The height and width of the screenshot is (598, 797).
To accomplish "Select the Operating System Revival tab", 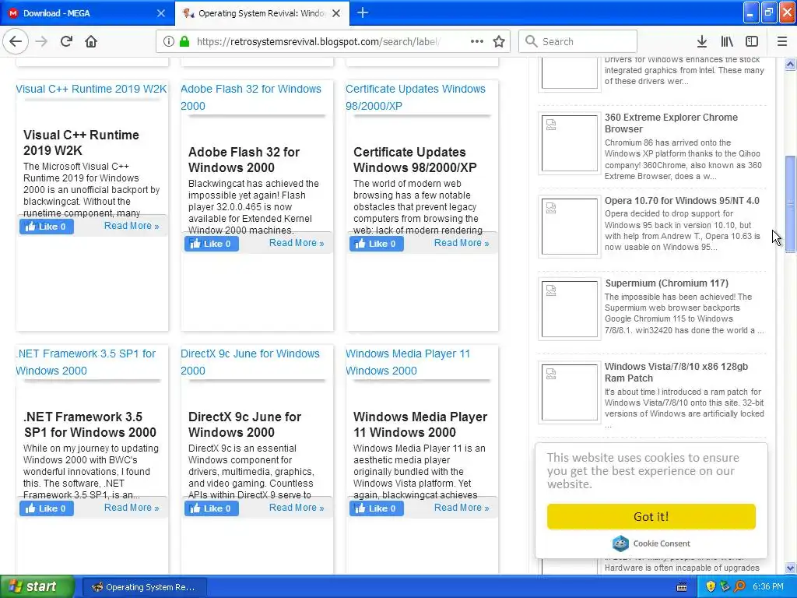I will pyautogui.click(x=262, y=13).
